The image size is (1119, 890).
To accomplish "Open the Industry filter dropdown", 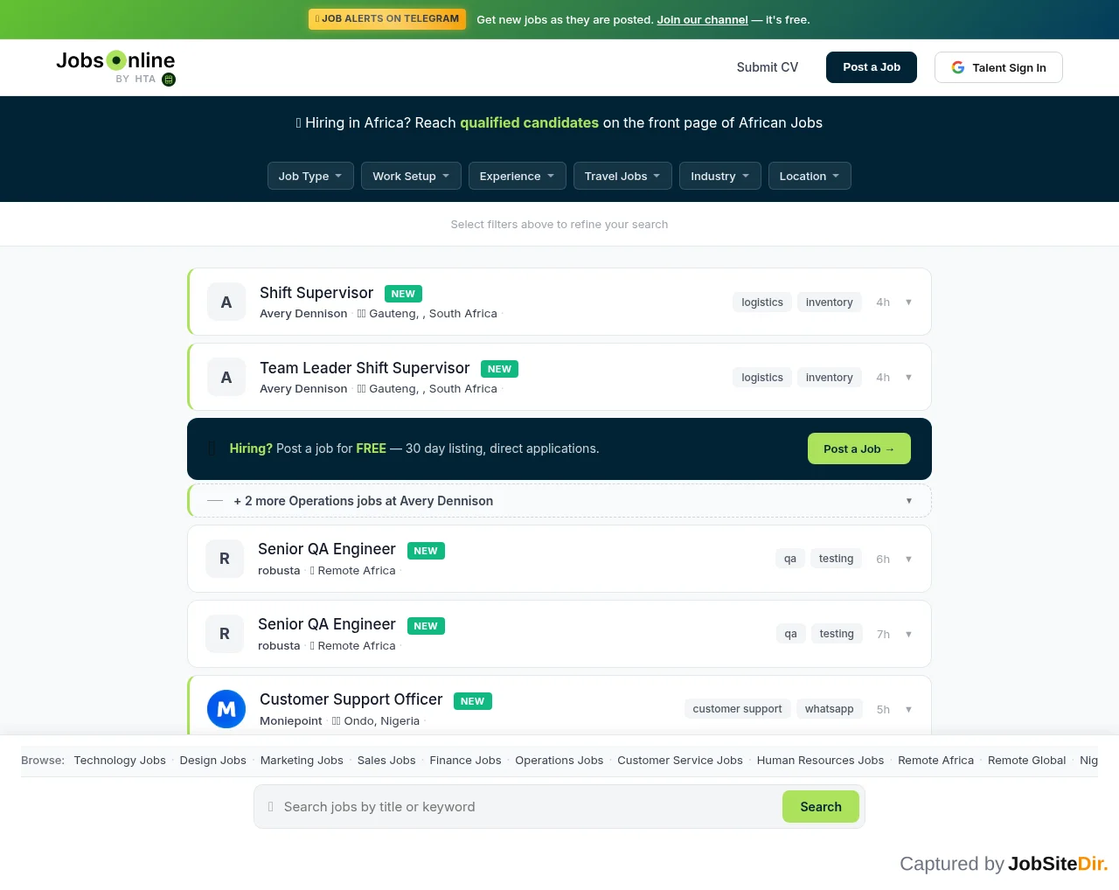I will [x=720, y=176].
